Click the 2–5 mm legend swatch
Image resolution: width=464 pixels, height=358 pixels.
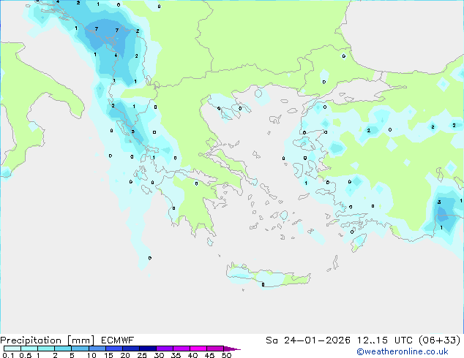point(63,349)
